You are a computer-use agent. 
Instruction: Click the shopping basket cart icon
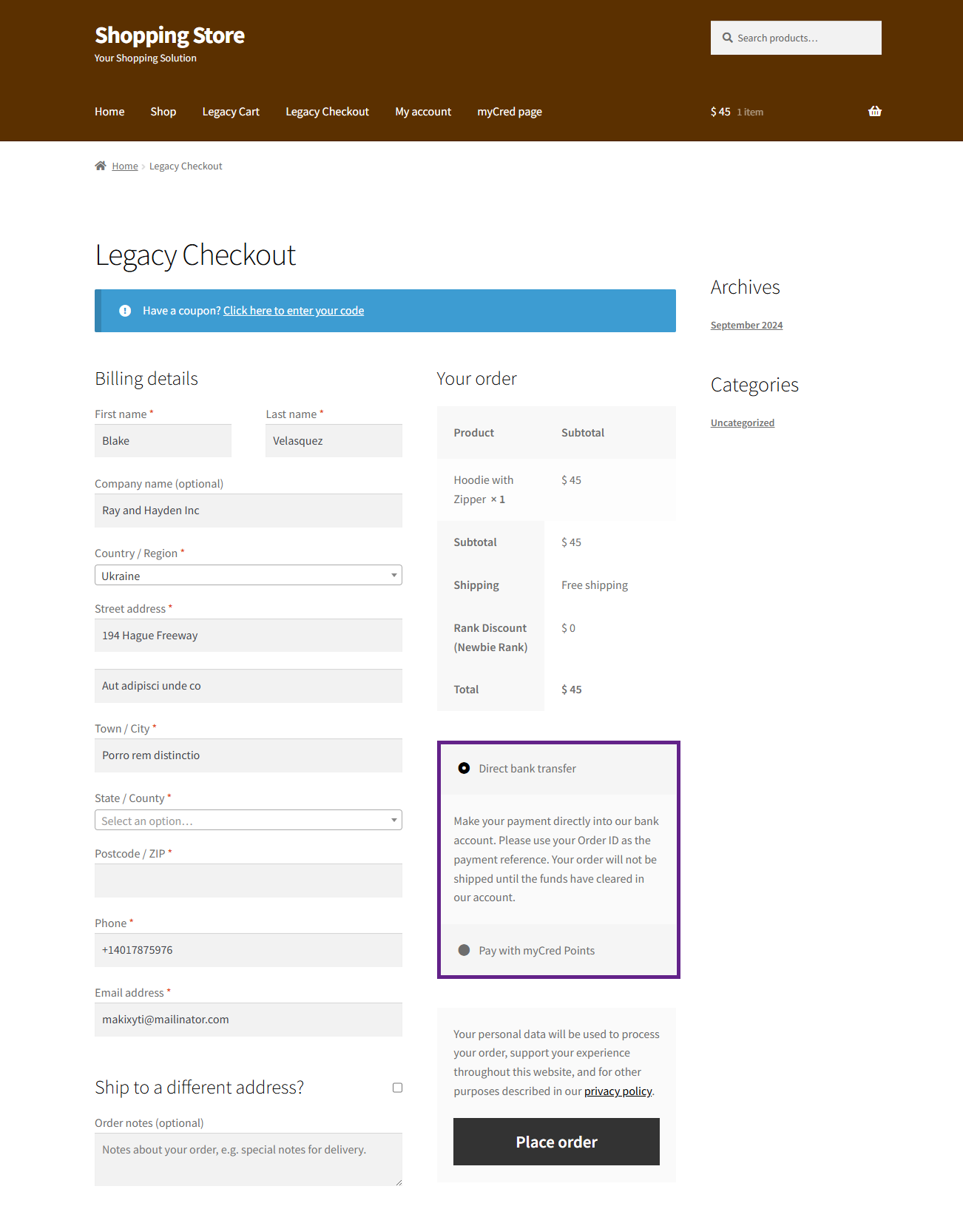tap(874, 112)
